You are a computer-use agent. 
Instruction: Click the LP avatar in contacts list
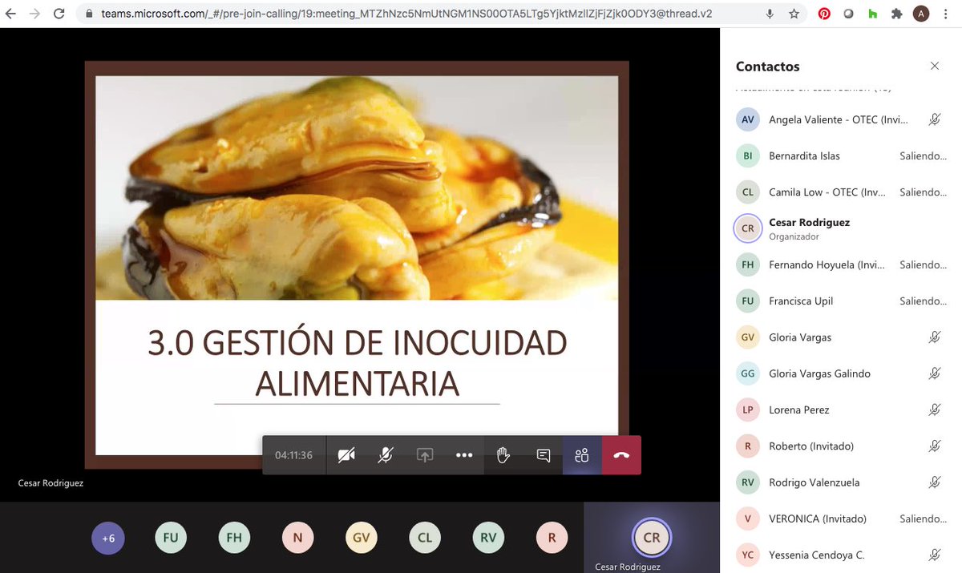click(748, 410)
